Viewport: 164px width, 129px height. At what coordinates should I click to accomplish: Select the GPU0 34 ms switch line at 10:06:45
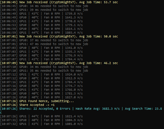pos(44,6)
